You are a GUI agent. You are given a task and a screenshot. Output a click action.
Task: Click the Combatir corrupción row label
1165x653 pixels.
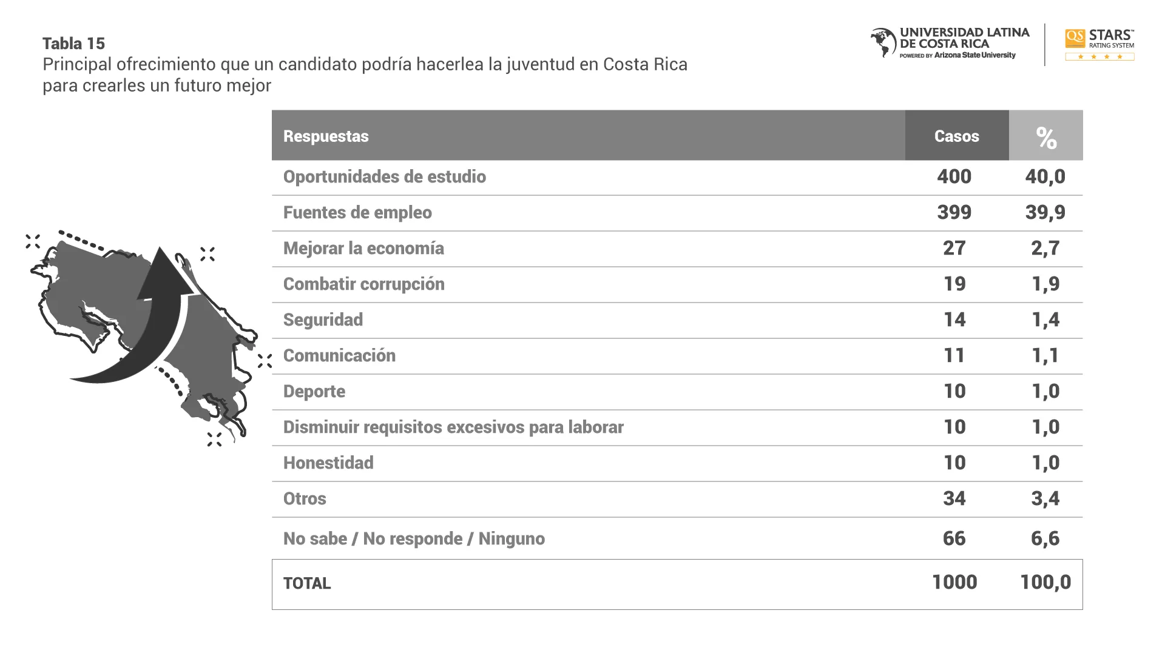[x=363, y=284]
